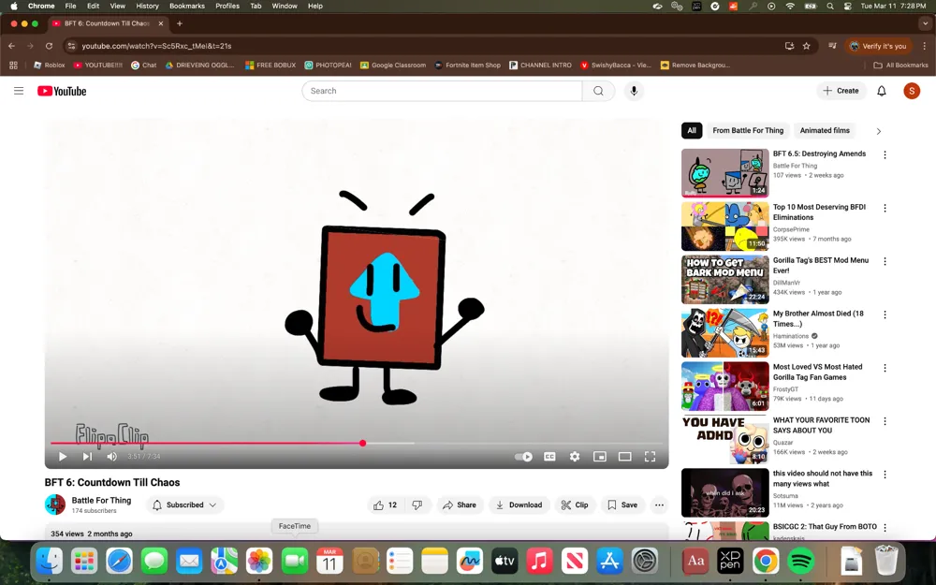Open the Bookmarks menu in menu bar
This screenshot has height=585, width=936.
[187, 6]
